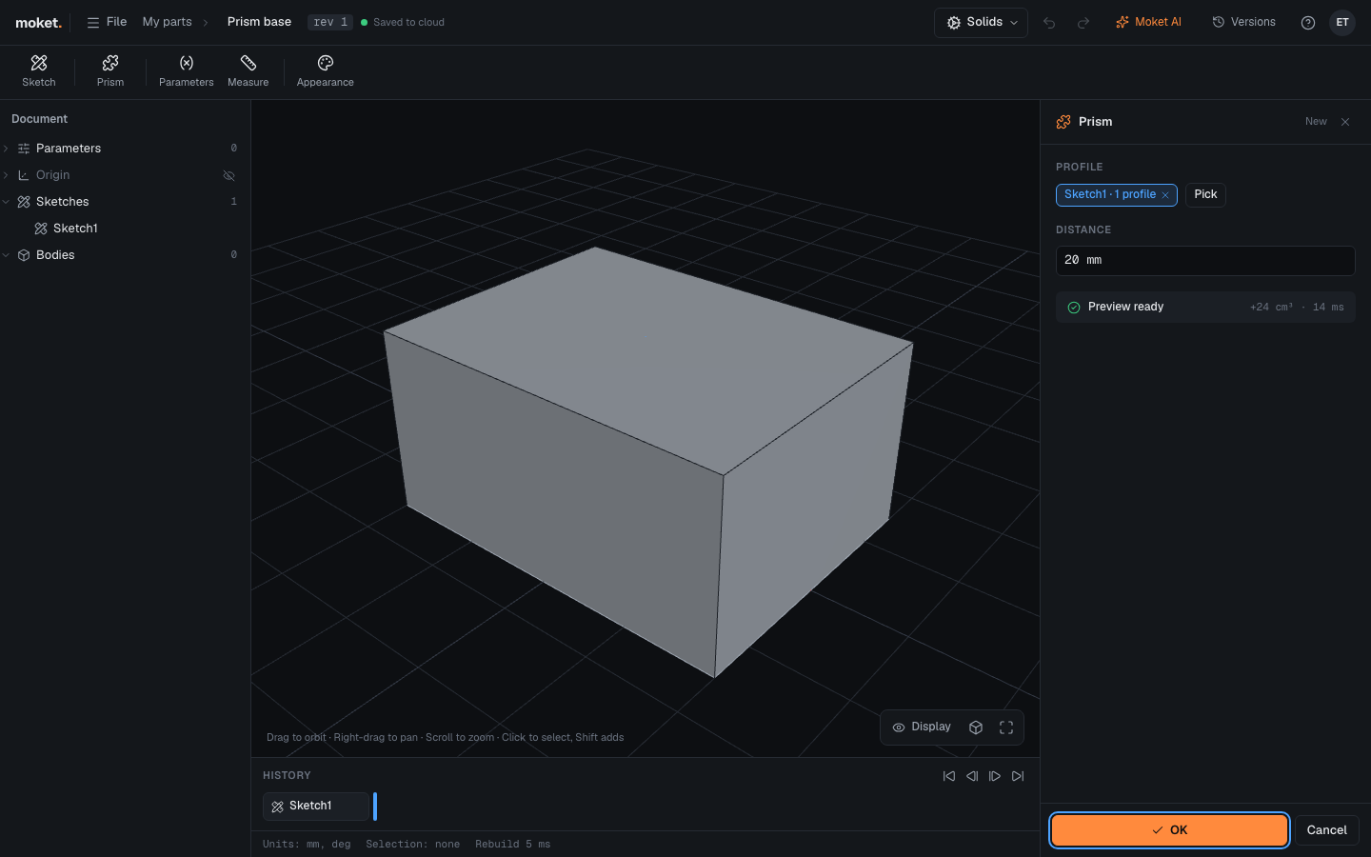Open the Solids workspace dropdown
The width and height of the screenshot is (1371, 857).
click(981, 23)
